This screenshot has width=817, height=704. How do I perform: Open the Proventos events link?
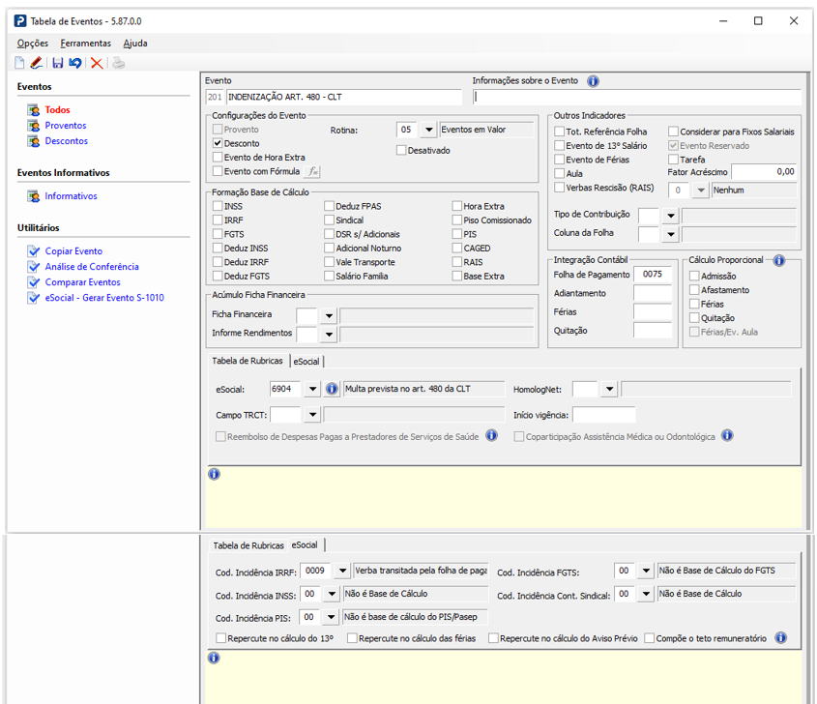[x=66, y=126]
